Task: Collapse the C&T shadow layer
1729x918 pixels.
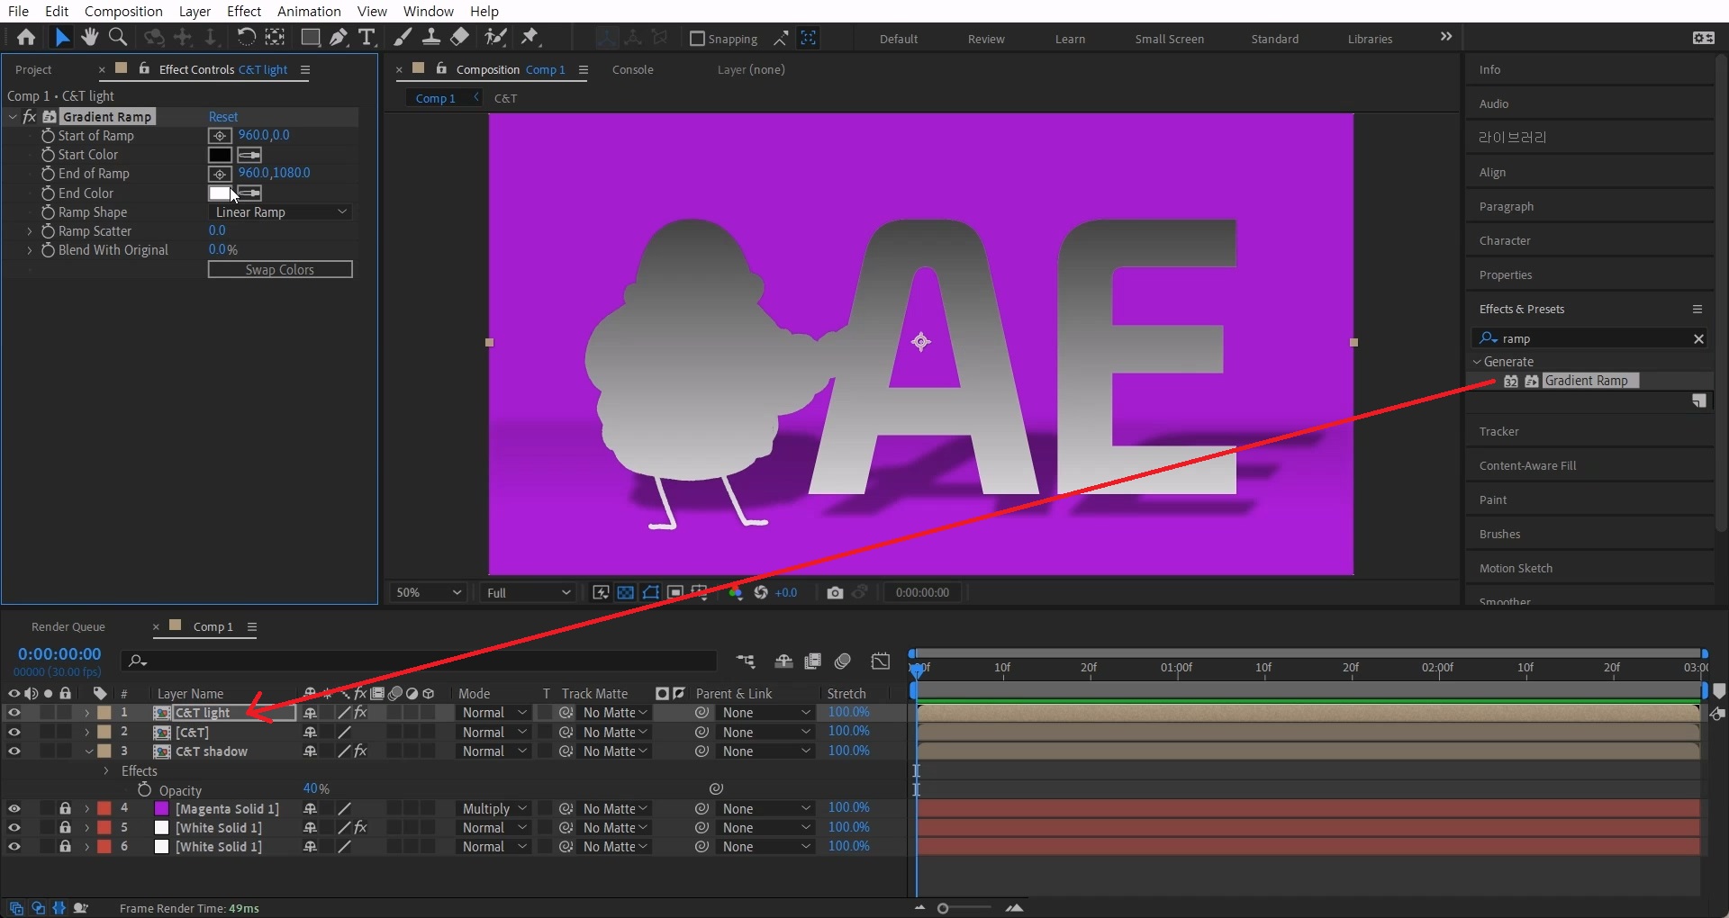Action: pyautogui.click(x=88, y=751)
